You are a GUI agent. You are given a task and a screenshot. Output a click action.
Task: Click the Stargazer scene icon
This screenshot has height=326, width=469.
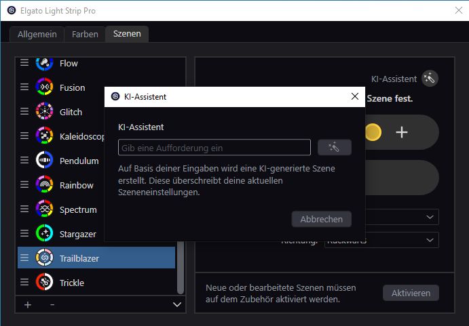pos(44,234)
